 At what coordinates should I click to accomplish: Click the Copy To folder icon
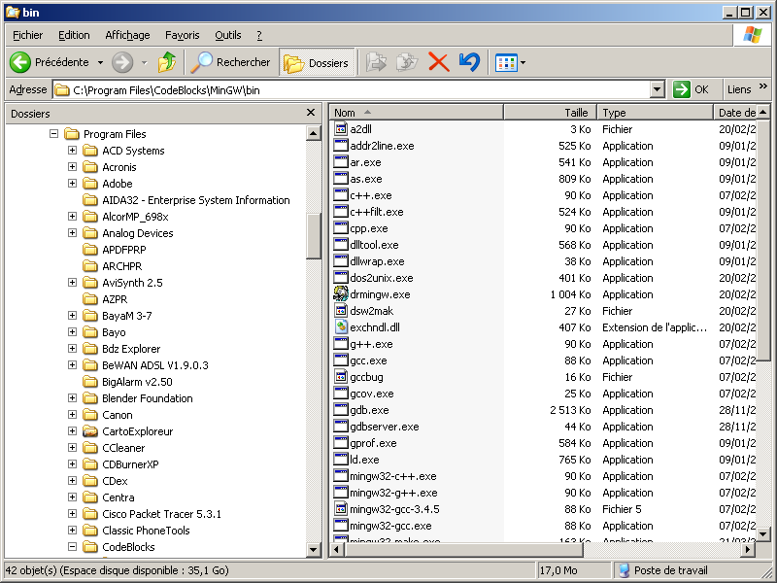pos(407,62)
